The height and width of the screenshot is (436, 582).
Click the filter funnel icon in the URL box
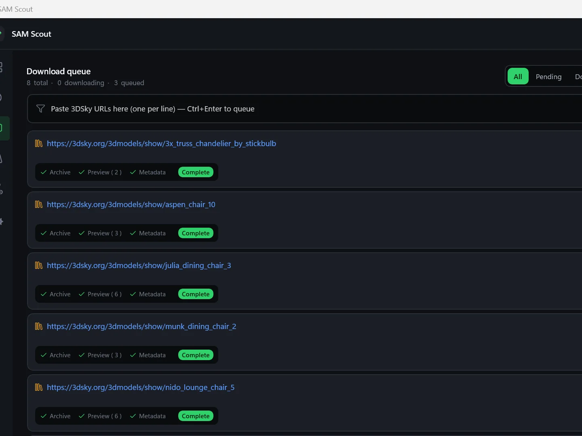click(x=40, y=109)
